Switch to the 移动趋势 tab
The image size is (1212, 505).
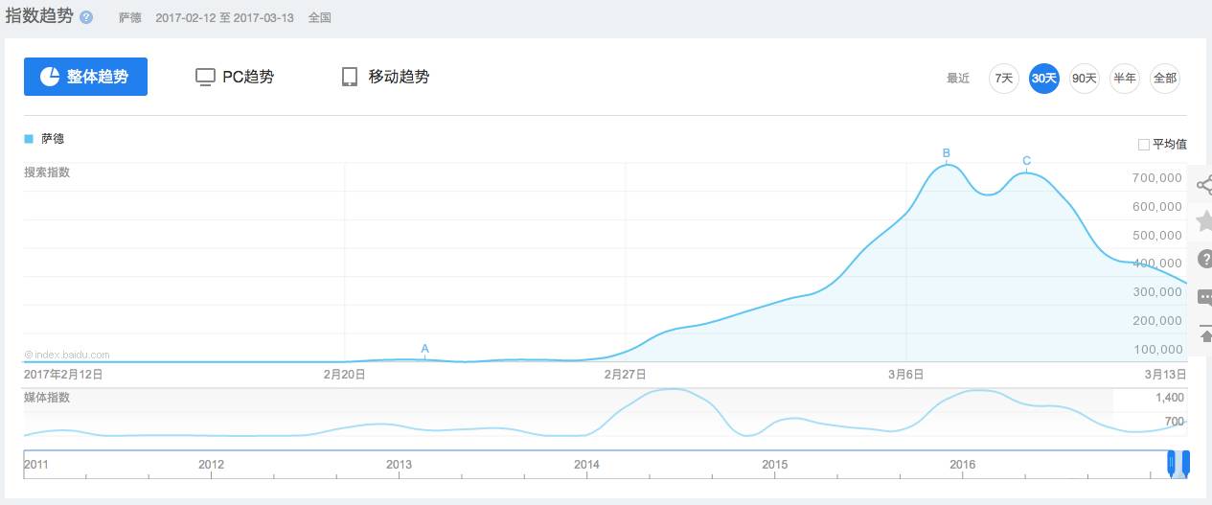385,77
